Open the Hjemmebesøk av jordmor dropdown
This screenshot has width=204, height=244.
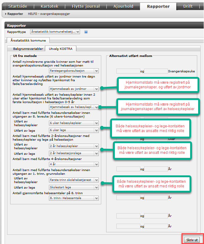click(74, 89)
